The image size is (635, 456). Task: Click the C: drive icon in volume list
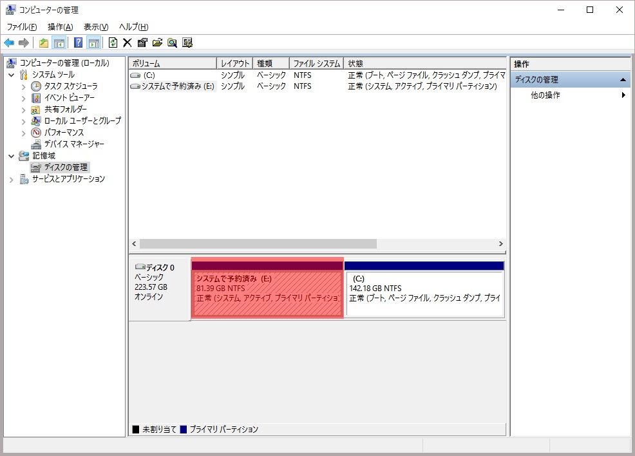(135, 75)
